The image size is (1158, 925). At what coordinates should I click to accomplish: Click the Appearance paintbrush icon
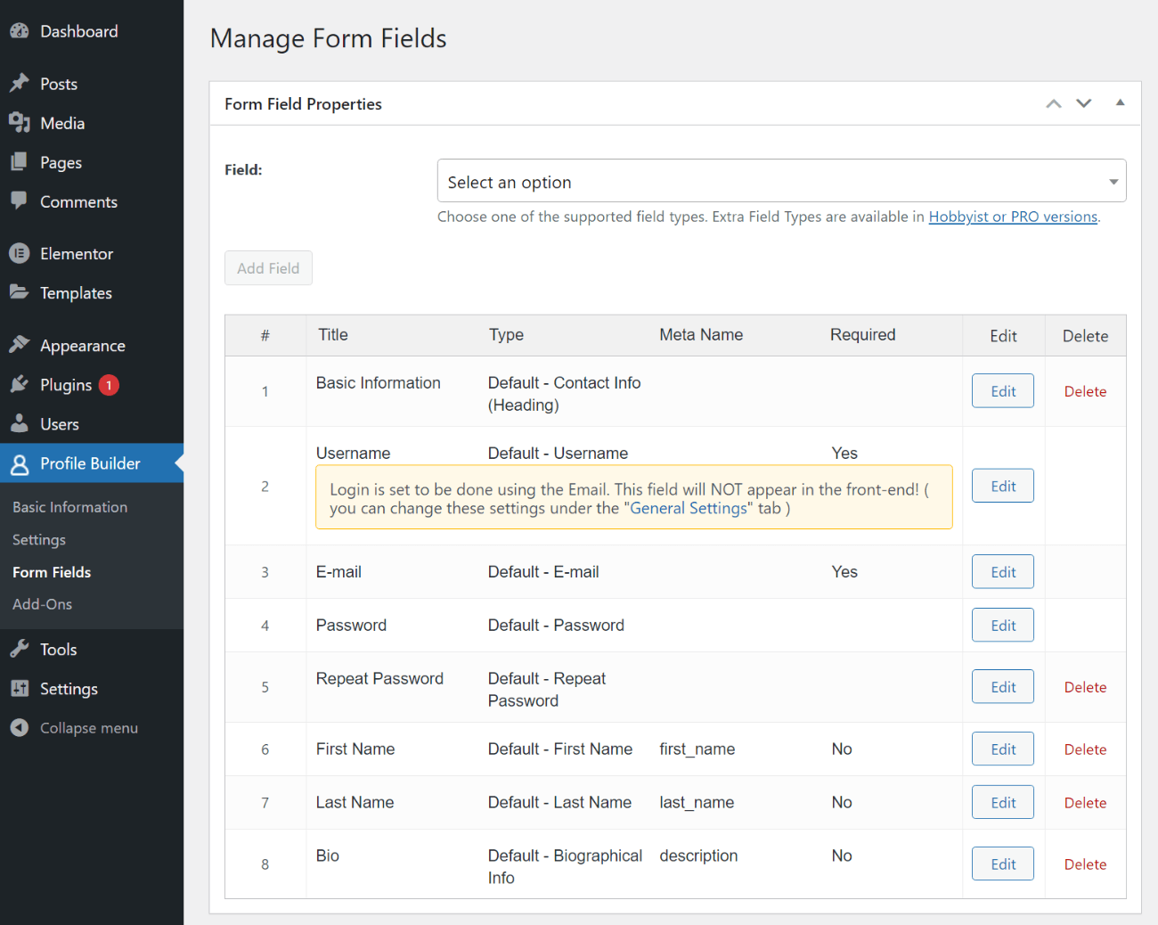tap(20, 345)
